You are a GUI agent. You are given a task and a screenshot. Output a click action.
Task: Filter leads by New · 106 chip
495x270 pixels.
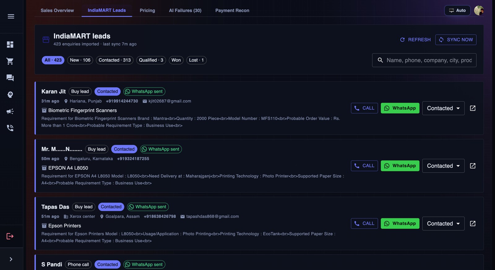80,60
